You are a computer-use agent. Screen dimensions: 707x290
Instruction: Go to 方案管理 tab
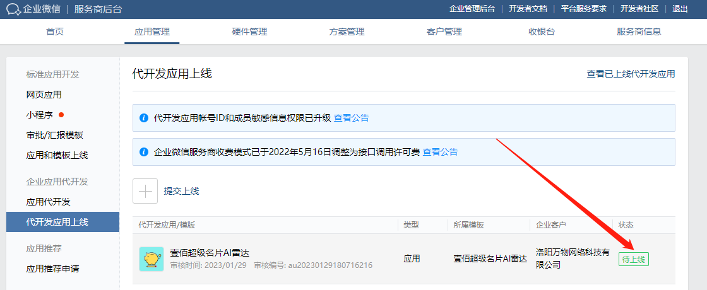point(347,32)
